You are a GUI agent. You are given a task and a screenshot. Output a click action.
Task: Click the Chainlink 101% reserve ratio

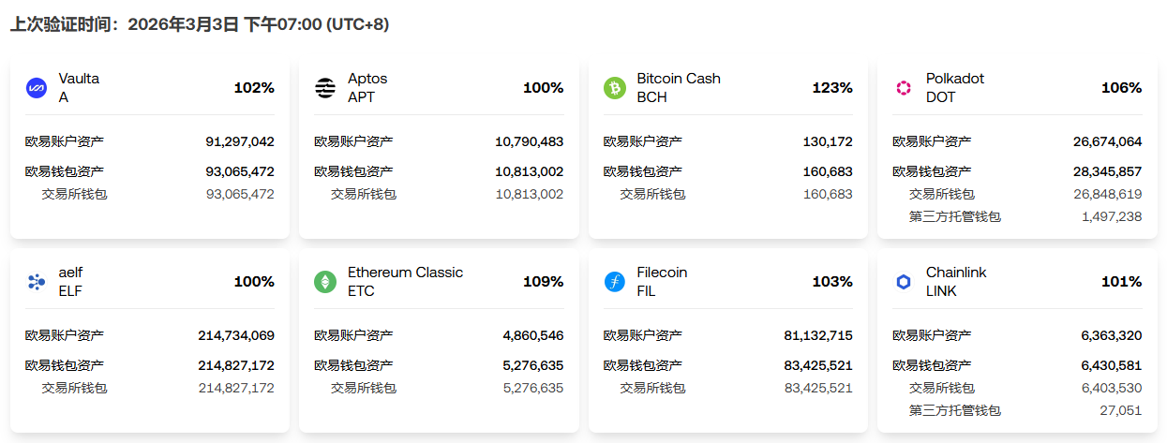(1121, 282)
